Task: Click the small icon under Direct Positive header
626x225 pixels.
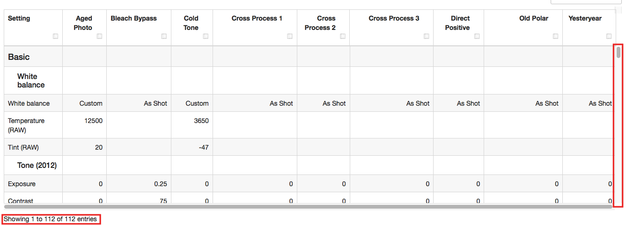Action: 477,36
